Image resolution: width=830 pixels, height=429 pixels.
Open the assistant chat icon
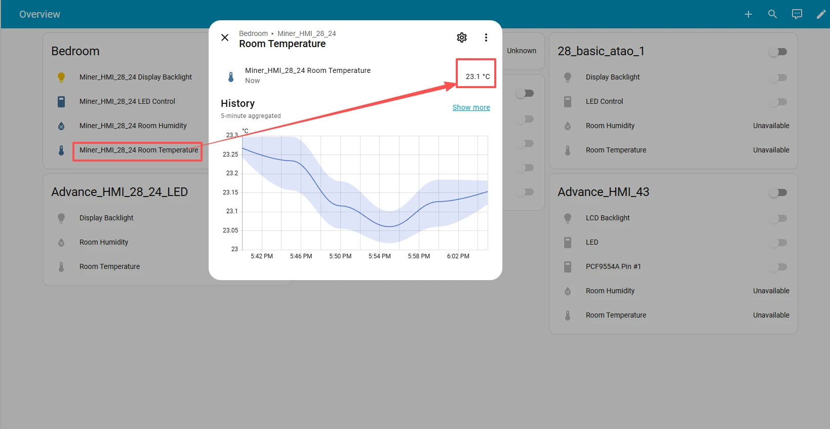click(x=797, y=14)
